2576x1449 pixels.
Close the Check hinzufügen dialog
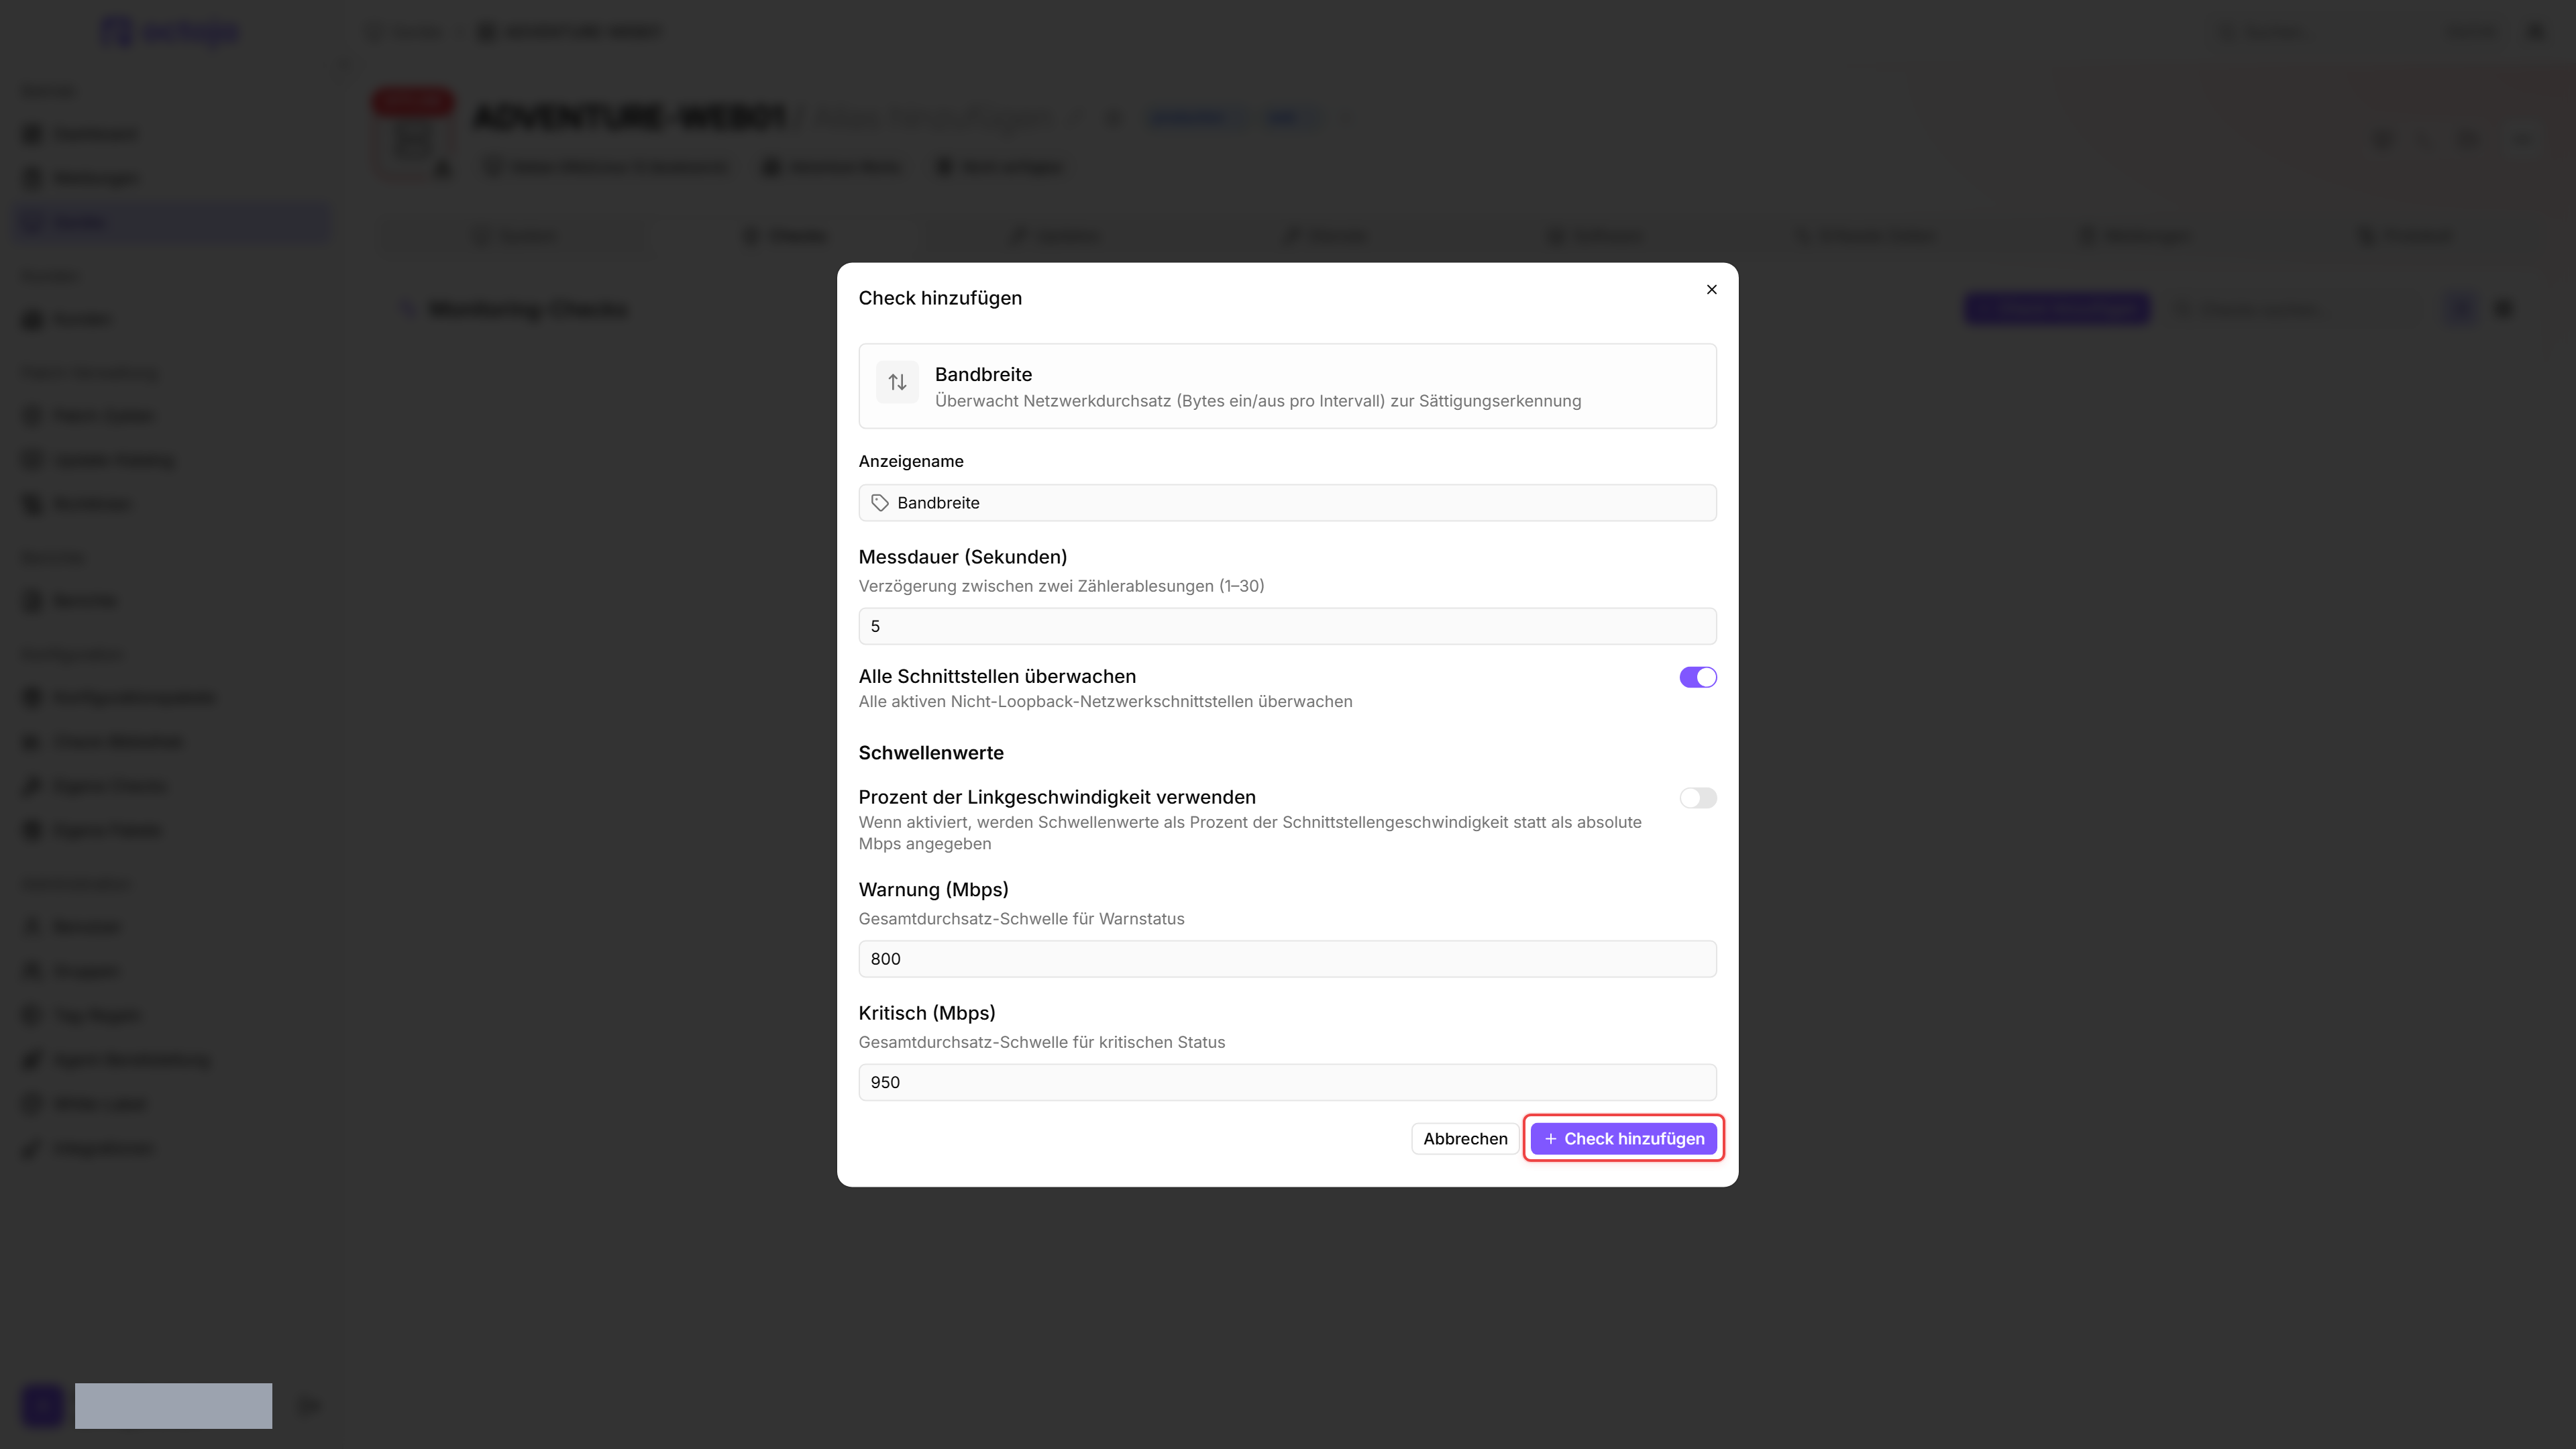click(x=1711, y=290)
